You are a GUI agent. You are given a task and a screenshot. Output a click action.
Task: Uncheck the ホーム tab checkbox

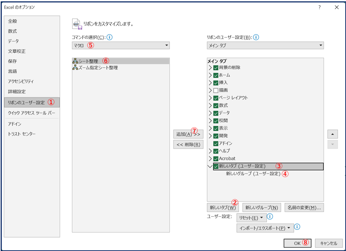point(216,75)
